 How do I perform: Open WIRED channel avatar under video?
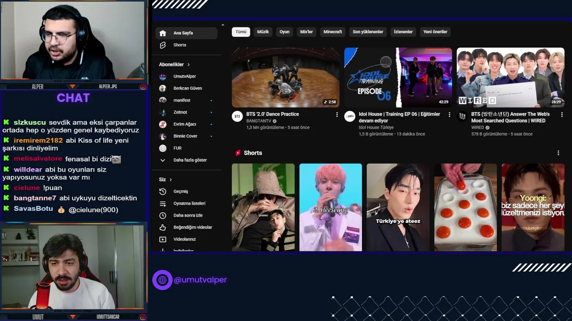tap(462, 116)
